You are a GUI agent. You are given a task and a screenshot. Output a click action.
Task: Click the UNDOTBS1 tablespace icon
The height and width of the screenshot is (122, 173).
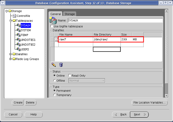[18, 40]
